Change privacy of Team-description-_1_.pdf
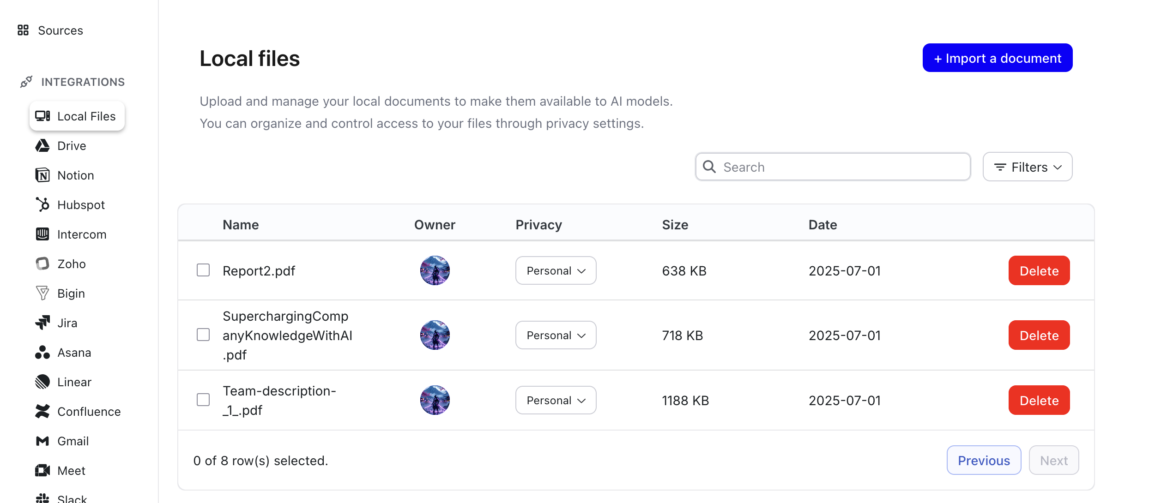The width and height of the screenshot is (1149, 503). pos(556,401)
